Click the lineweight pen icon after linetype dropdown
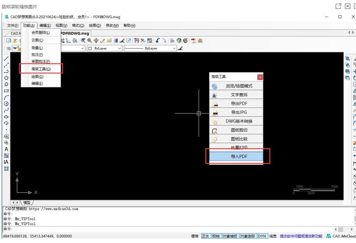This screenshot has width=356, height=243. (180, 48)
